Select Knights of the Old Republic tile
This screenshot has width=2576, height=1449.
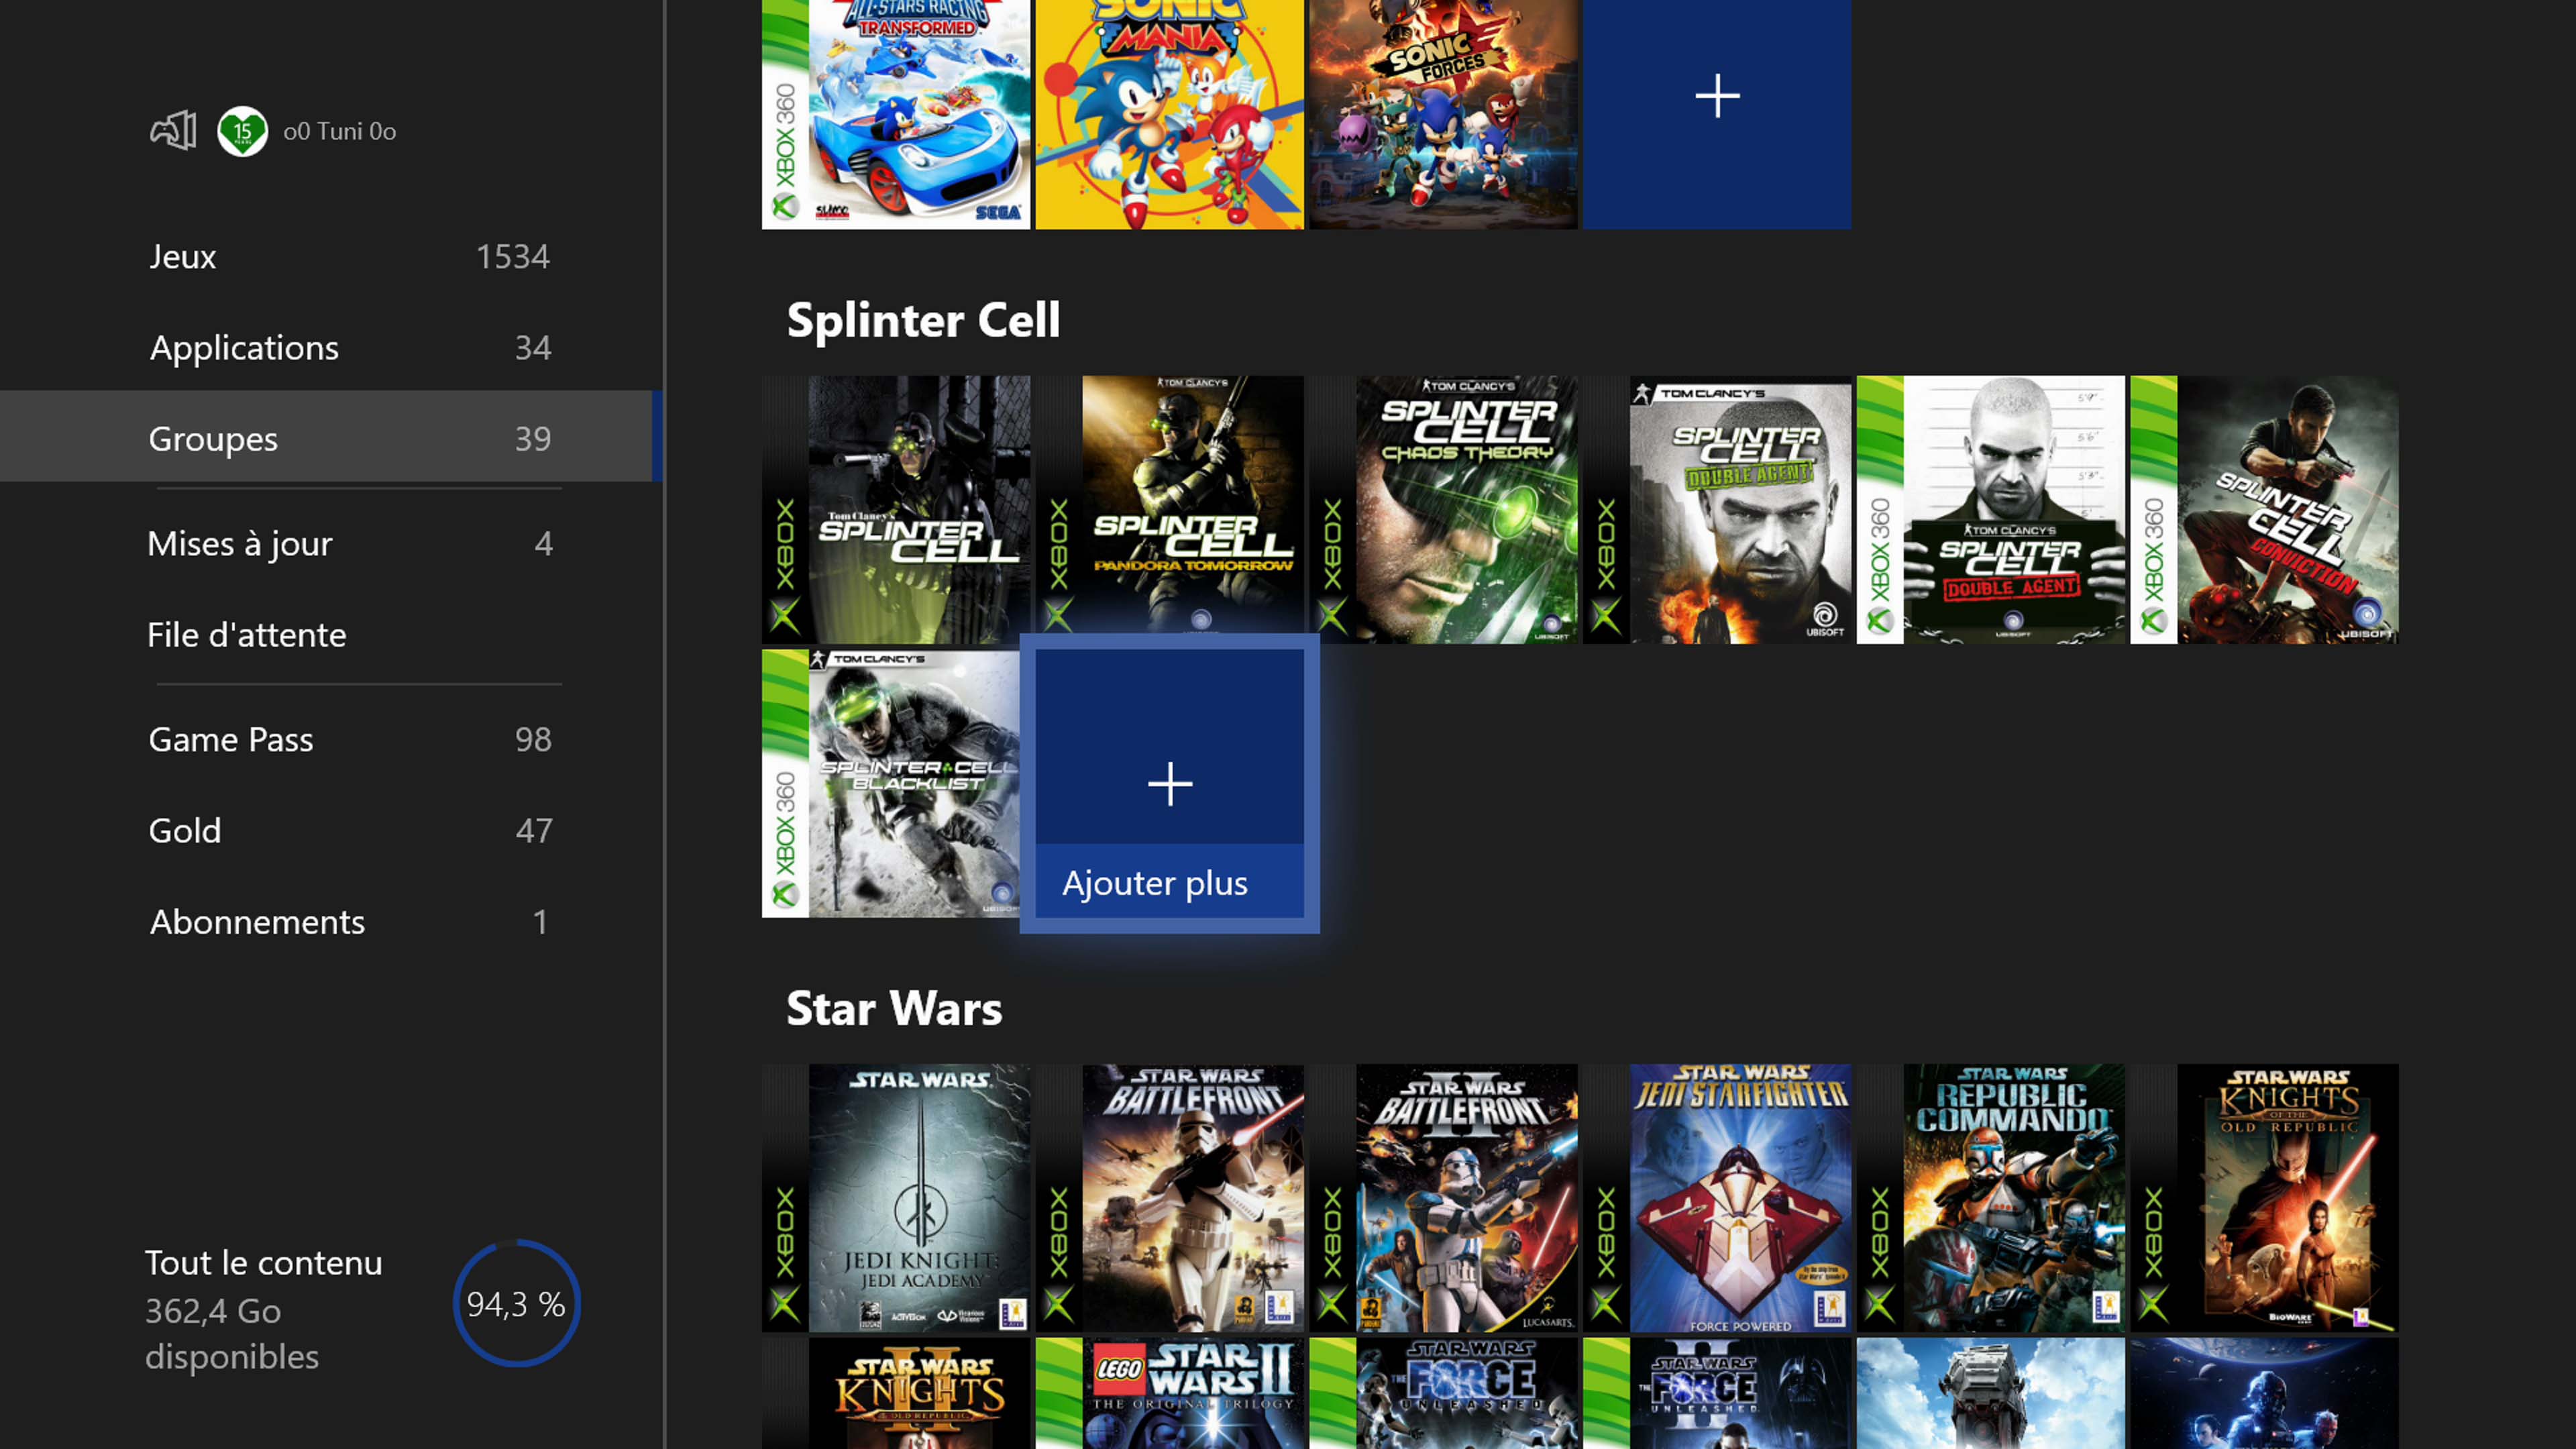click(x=2265, y=1198)
